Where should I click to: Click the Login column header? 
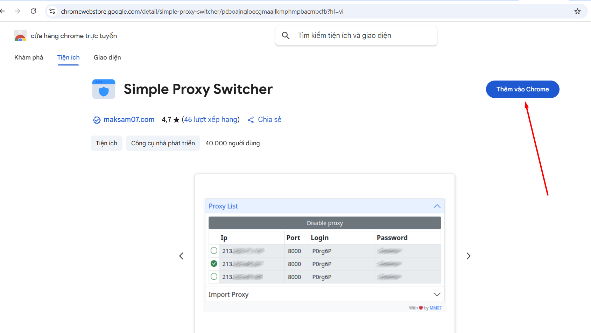click(x=319, y=238)
